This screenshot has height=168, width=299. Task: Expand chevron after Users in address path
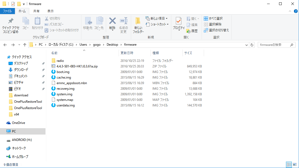click(90, 45)
